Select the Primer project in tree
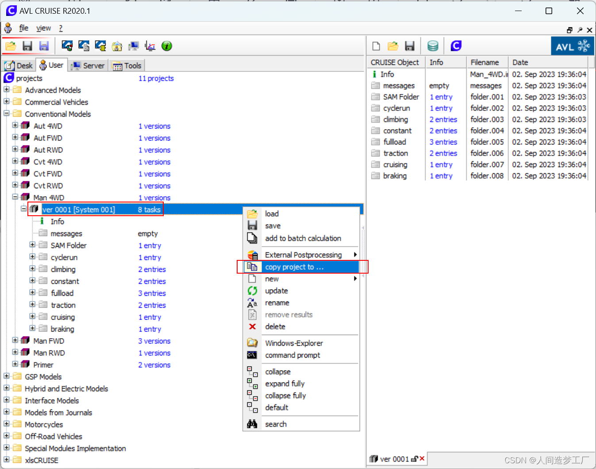The height and width of the screenshot is (469, 596). tap(43, 365)
